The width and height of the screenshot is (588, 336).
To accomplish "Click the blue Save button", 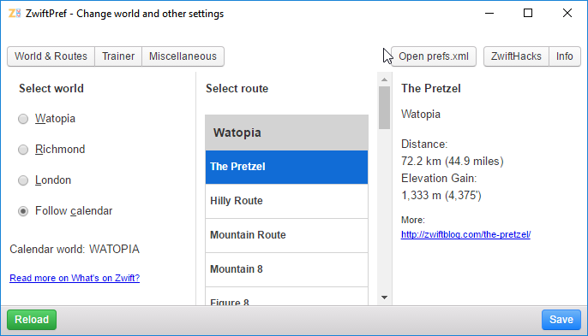I will pyautogui.click(x=561, y=320).
